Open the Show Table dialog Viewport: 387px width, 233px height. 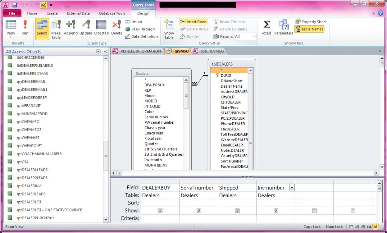click(169, 29)
